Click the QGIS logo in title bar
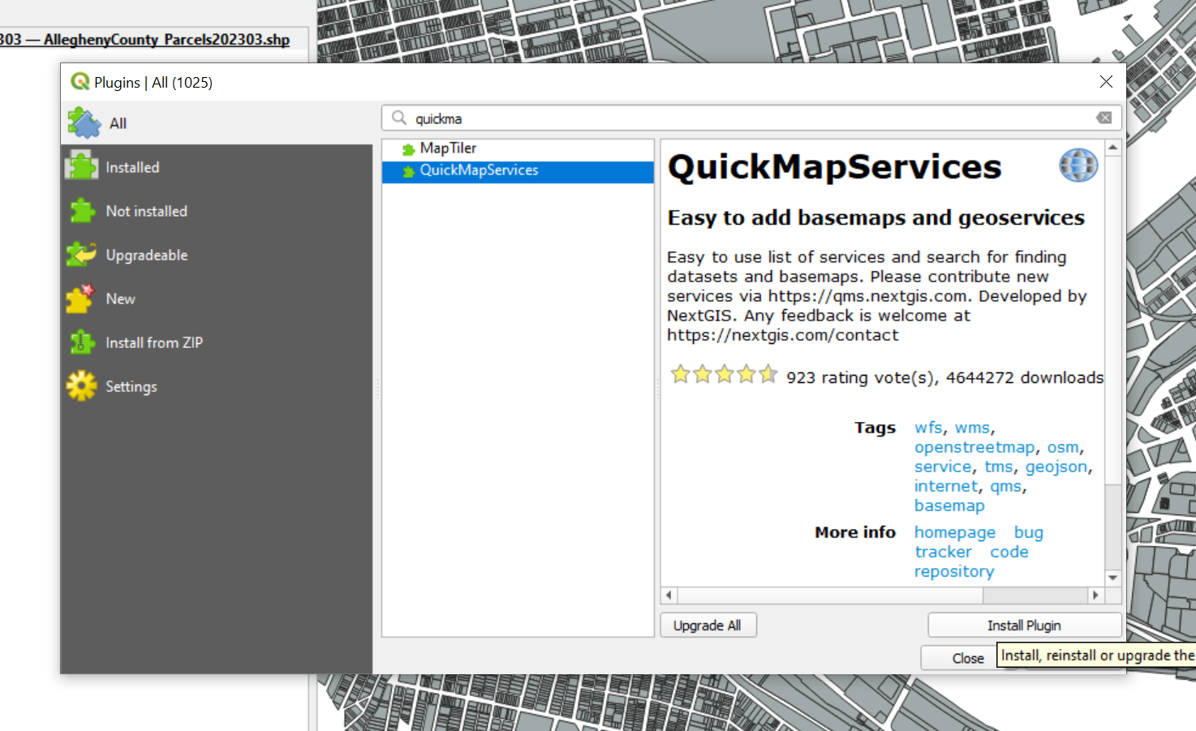This screenshot has height=731, width=1196. tap(80, 81)
